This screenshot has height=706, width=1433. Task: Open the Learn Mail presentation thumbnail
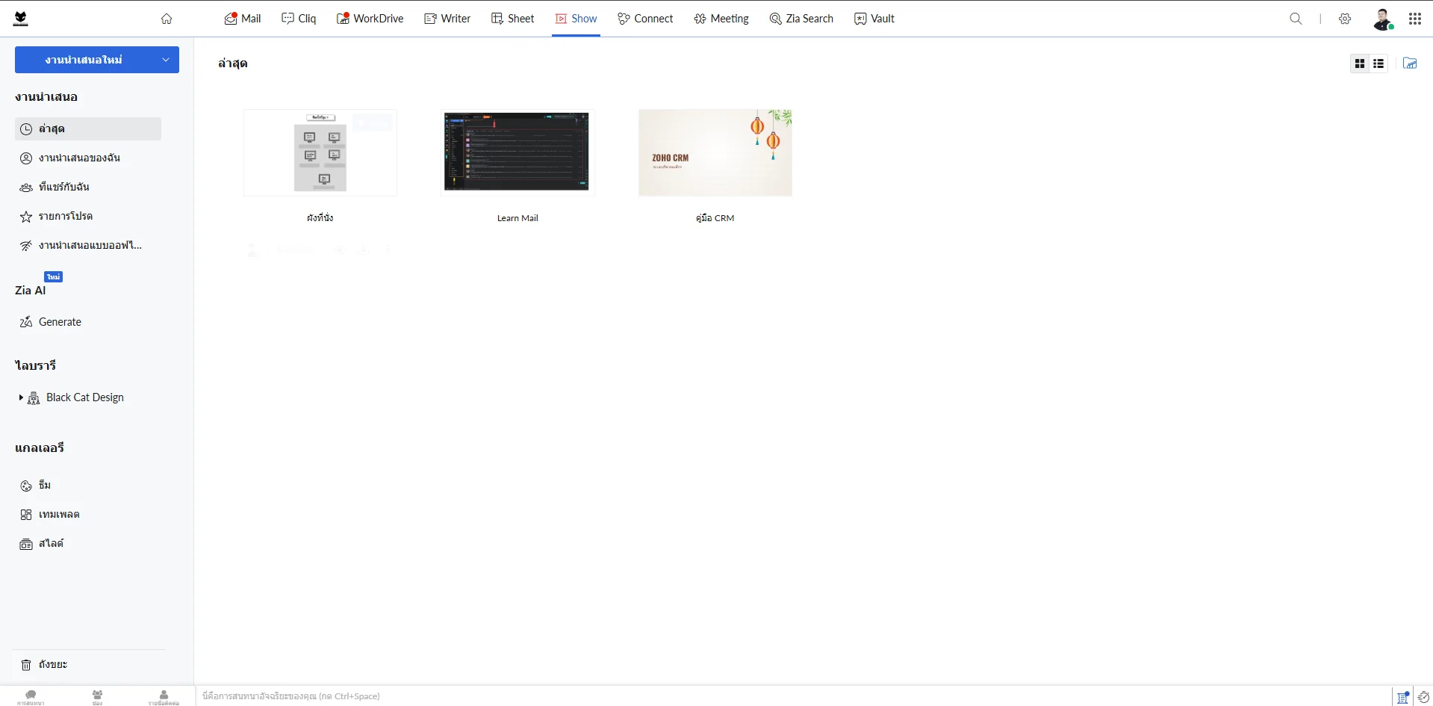pyautogui.click(x=517, y=152)
